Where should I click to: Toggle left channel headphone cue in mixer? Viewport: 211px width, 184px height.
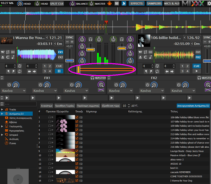click(x=91, y=39)
